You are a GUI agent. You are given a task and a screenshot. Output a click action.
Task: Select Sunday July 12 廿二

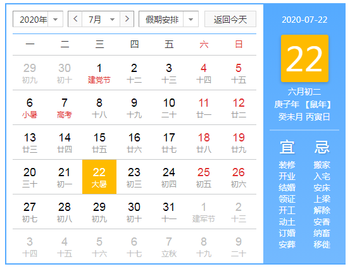pyautogui.click(x=239, y=108)
